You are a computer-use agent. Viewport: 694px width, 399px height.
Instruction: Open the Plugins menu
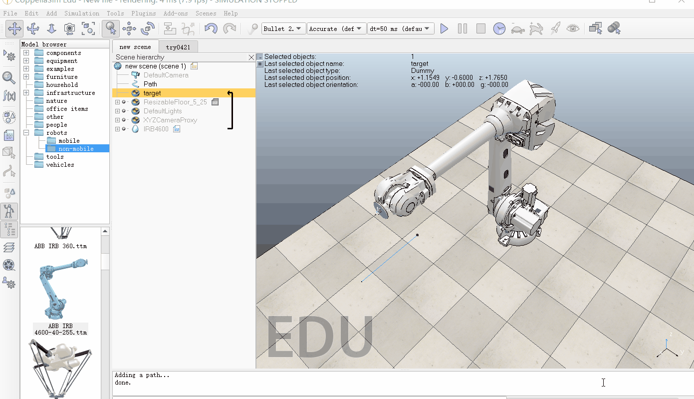144,13
